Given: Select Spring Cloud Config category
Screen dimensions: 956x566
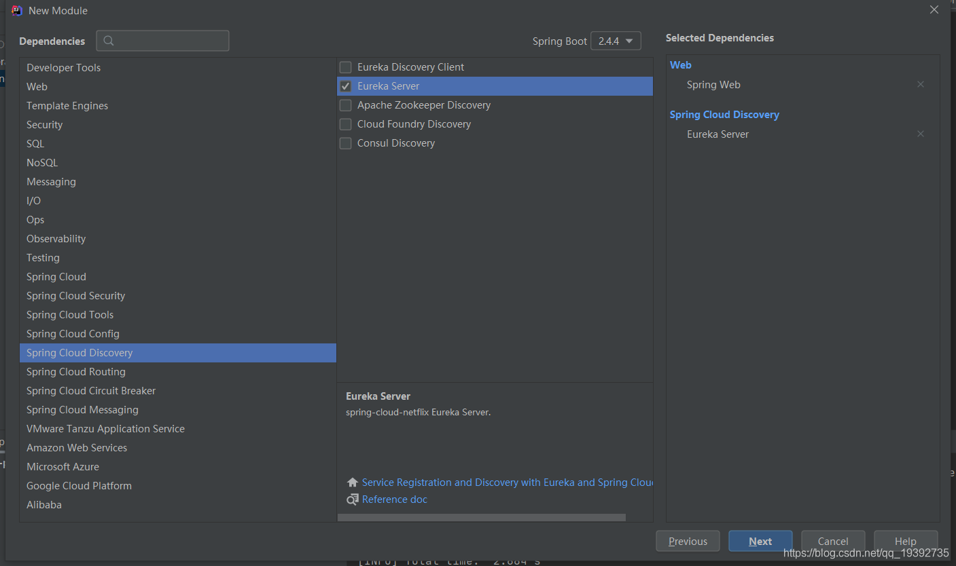Looking at the screenshot, I should pyautogui.click(x=178, y=334).
